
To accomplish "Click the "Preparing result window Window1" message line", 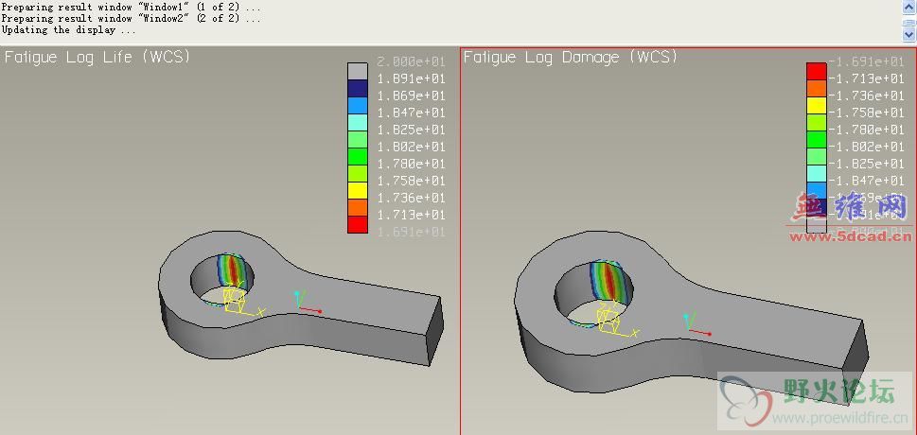I will tap(131, 8).
